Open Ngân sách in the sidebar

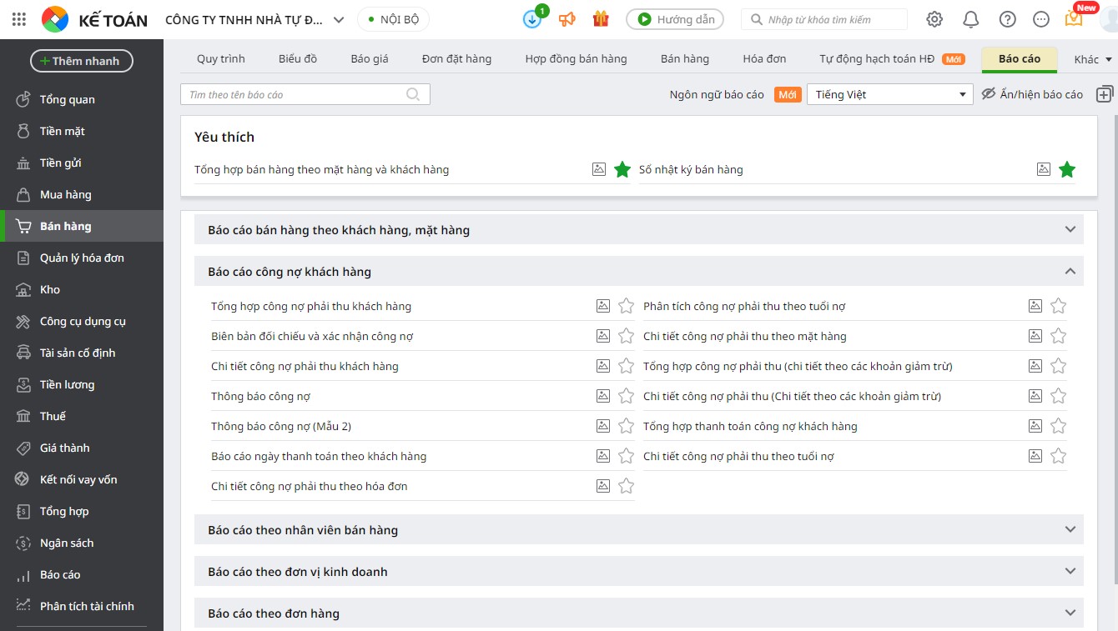click(x=82, y=543)
